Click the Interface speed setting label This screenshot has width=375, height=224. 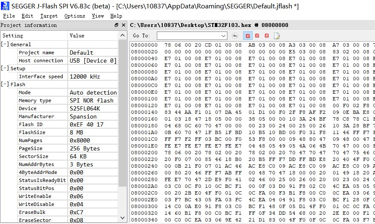[x=41, y=76]
